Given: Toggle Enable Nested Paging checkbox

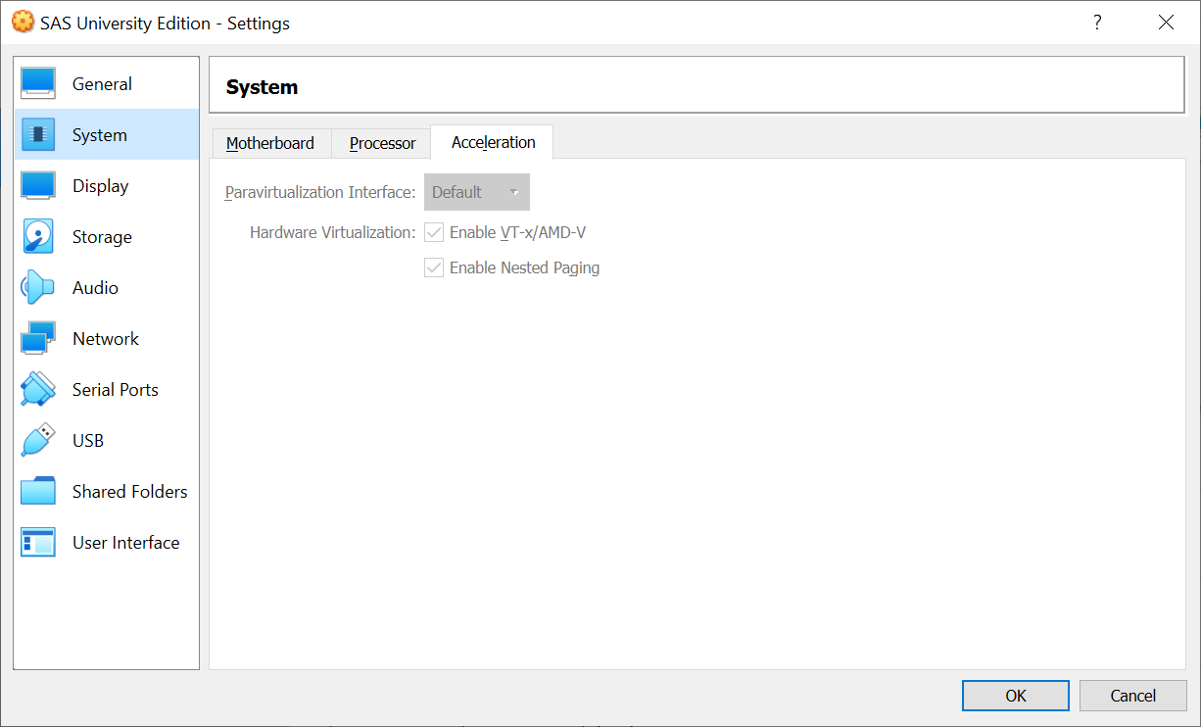Looking at the screenshot, I should coord(434,267).
